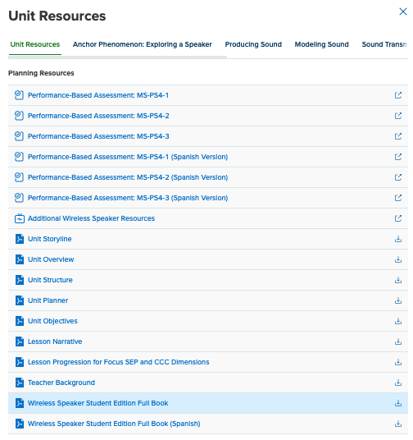Download the Unit Structure file
The image size is (413, 440).
398,280
